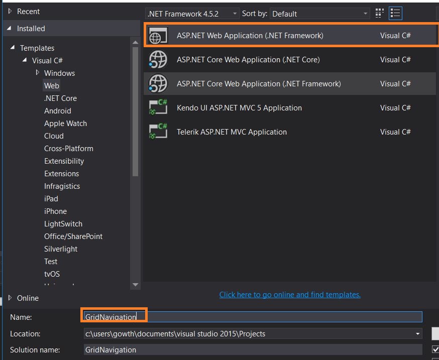Click the Kendo UI MVC 5 template icon
Image resolution: width=439 pixels, height=360 pixels.
coord(158,108)
